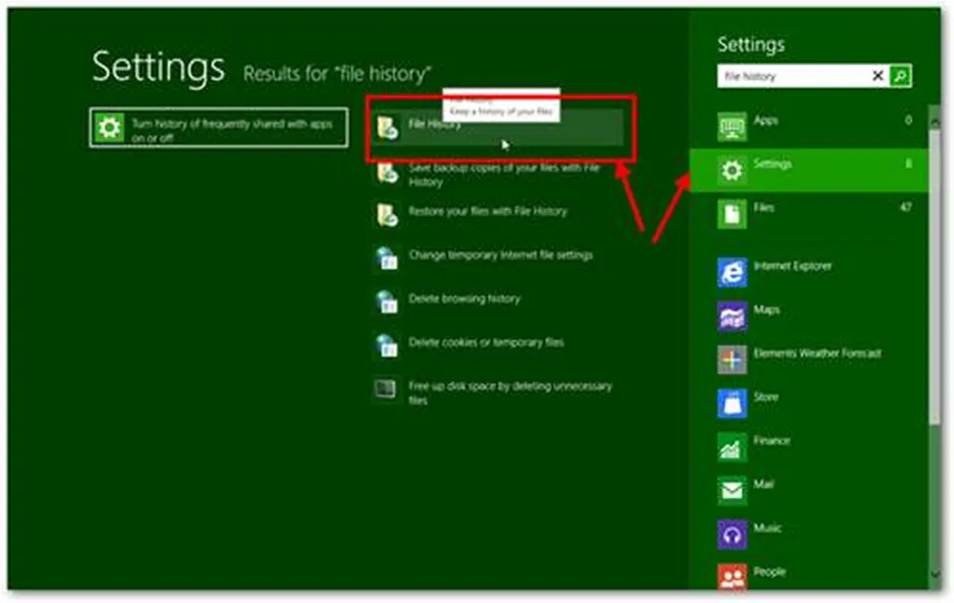Open Change temporary Internet file settings
Image resolution: width=954 pixels, height=603 pixels.
click(x=498, y=258)
